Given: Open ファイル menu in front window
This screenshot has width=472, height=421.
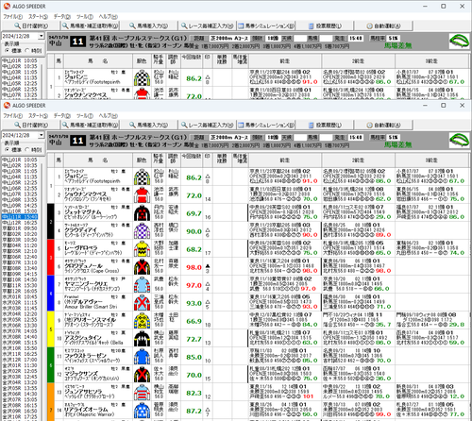Looking at the screenshot, I should click(13, 116).
